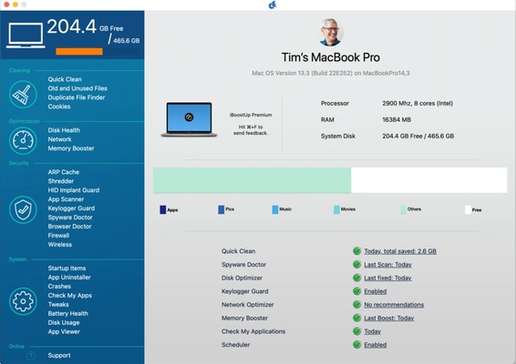The width and height of the screenshot is (516, 364).
Task: Click the iBoostUp logo in title bar
Action: pos(273,5)
